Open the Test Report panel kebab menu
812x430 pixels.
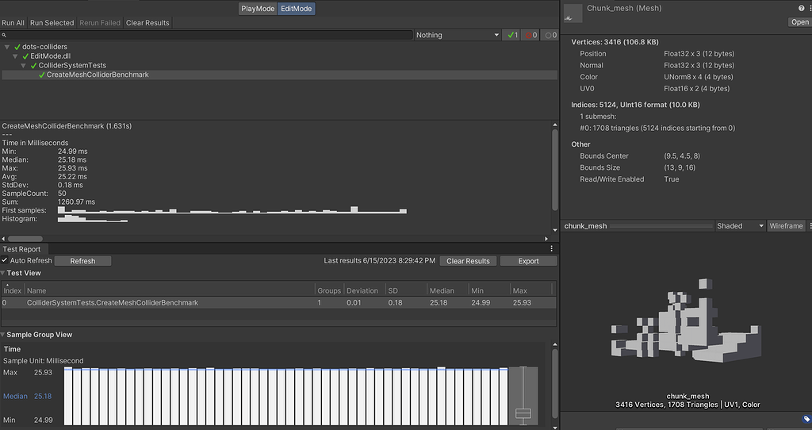pos(550,249)
